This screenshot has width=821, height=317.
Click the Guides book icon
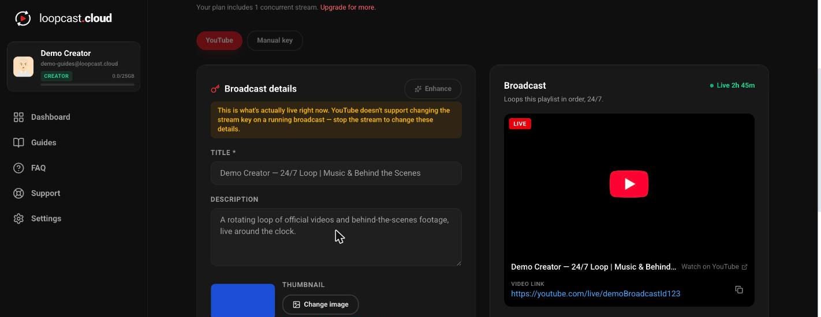point(18,142)
